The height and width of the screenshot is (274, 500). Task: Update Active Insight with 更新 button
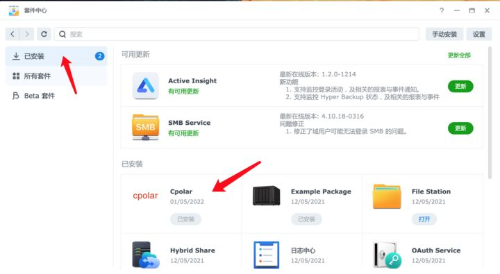[x=460, y=86]
